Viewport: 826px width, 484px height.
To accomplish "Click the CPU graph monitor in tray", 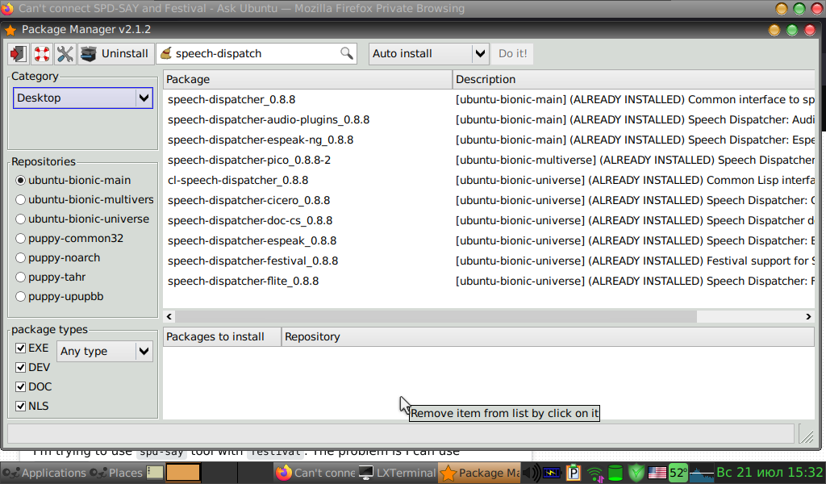I will (701, 473).
